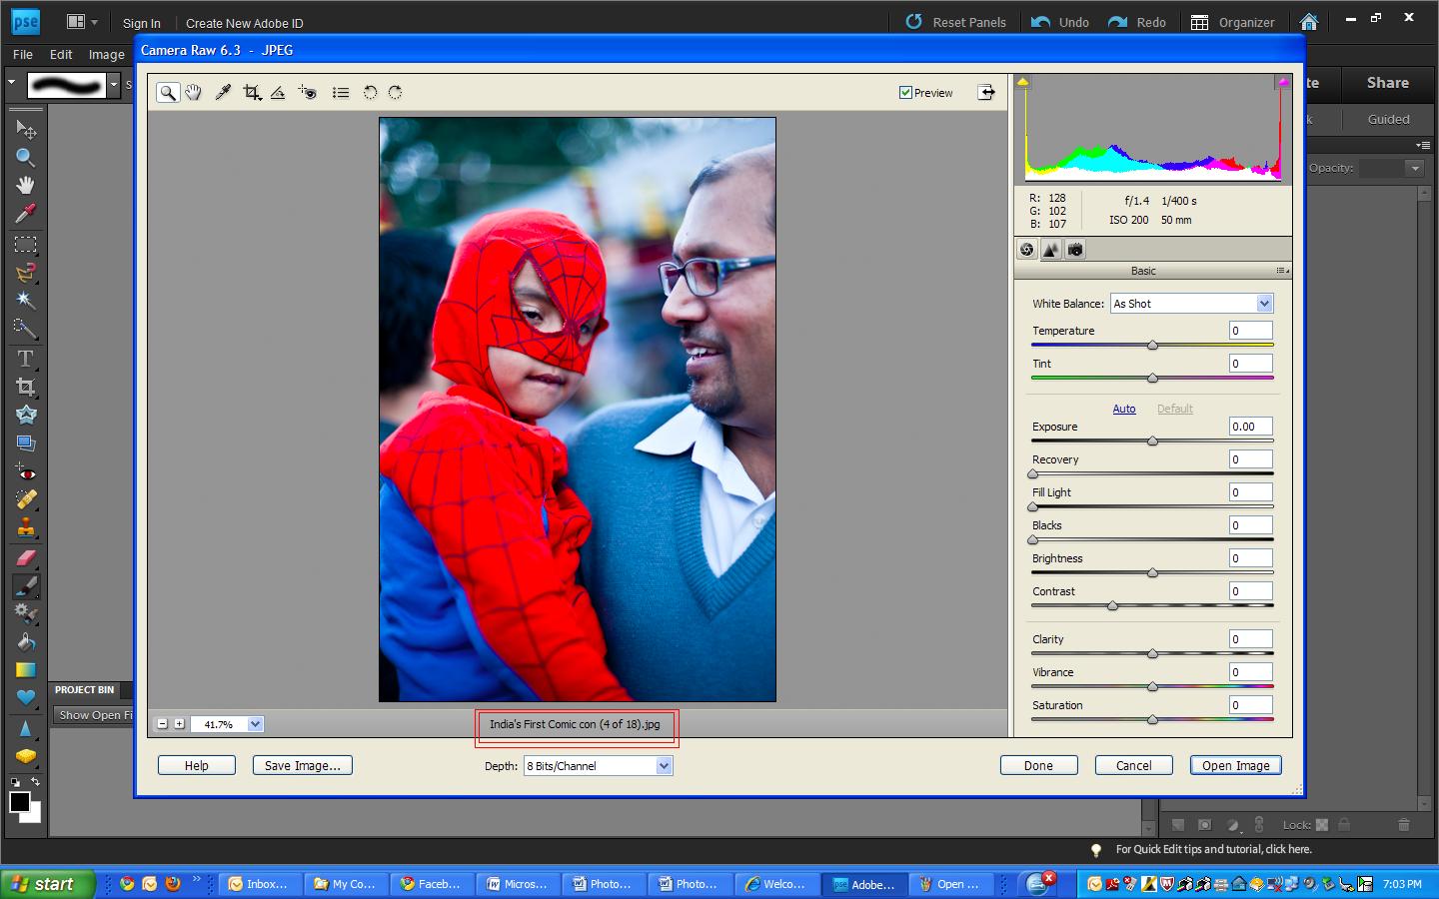Viewport: 1439px width, 899px height.
Task: Click the Contrast value input field
Action: coord(1250,591)
